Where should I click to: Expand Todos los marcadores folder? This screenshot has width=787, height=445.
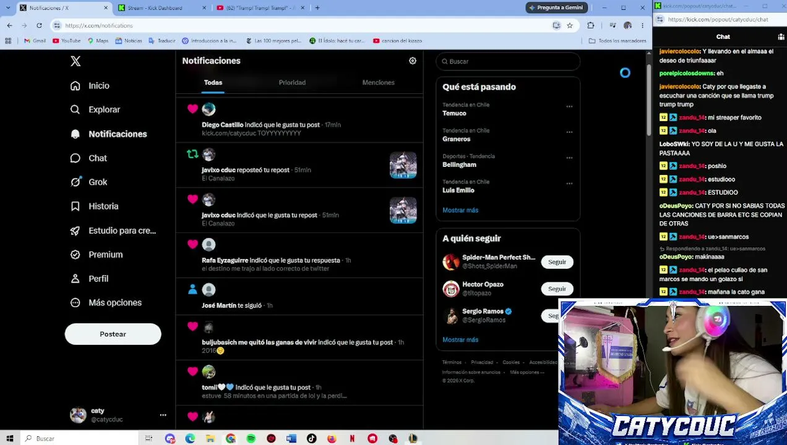pos(617,41)
